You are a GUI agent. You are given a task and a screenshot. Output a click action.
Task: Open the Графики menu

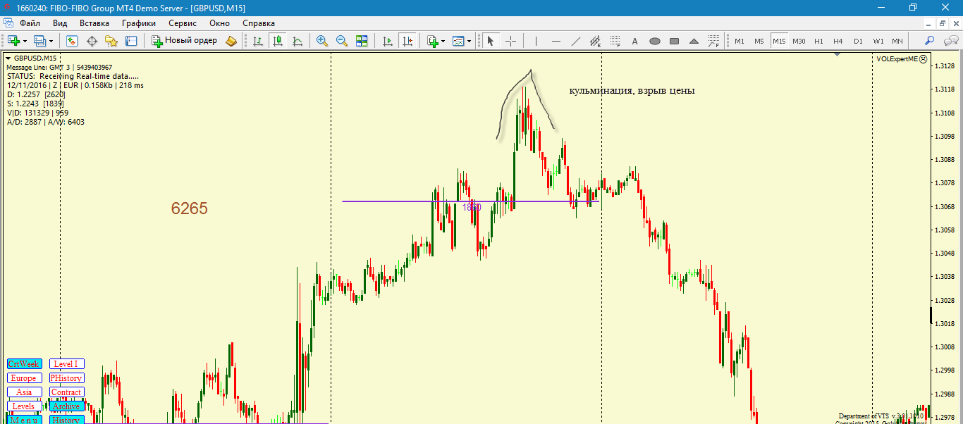click(139, 23)
